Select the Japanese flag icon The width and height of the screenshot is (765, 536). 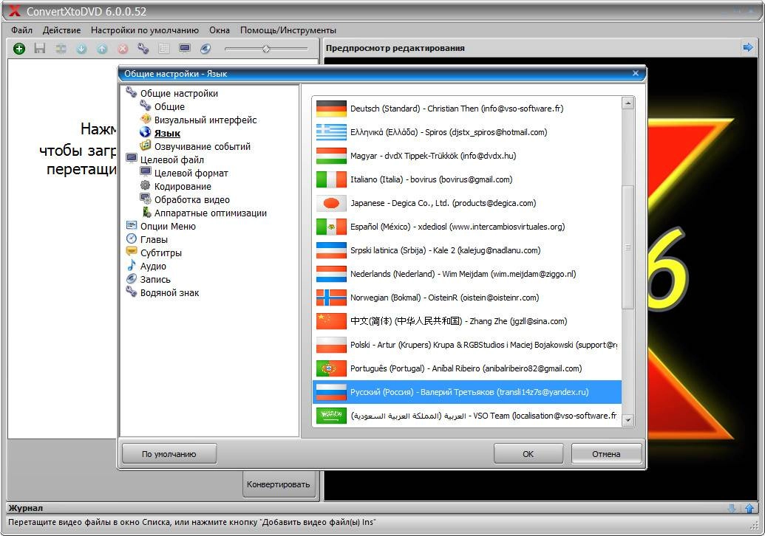point(331,203)
